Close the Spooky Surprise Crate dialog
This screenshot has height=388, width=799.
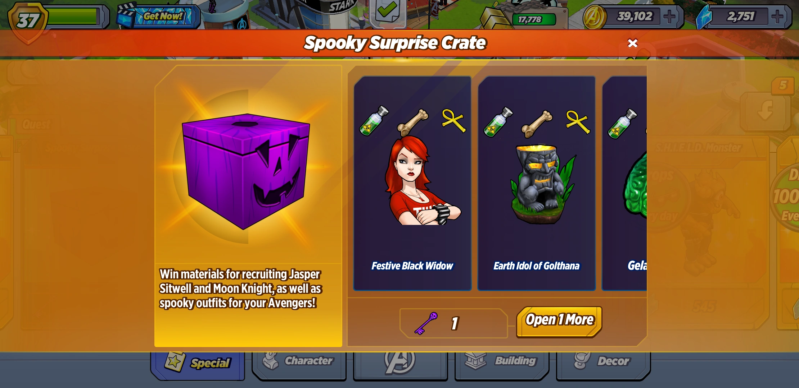(x=632, y=43)
